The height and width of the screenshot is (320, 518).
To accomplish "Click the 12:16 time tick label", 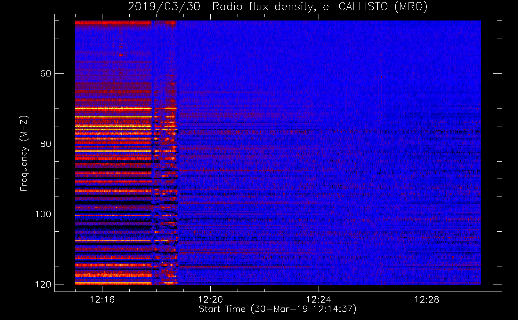I will click(x=102, y=300).
